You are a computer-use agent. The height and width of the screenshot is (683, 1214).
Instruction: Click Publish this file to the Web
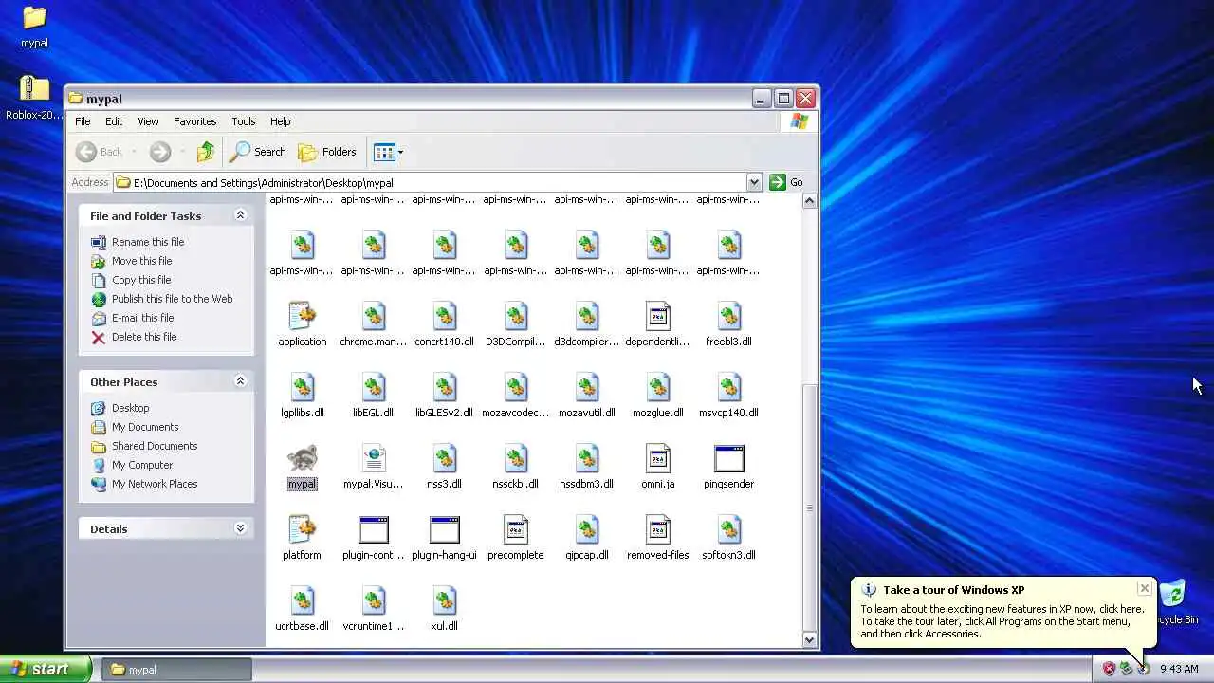[172, 299]
